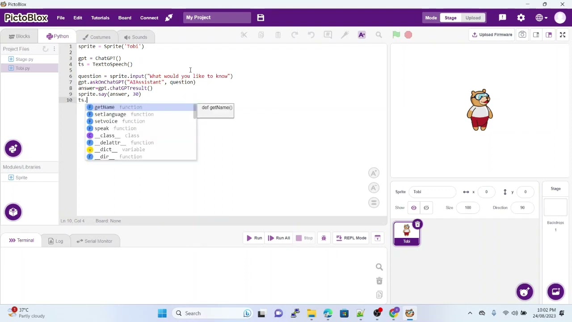Click the plug connection icon beside Connect
Viewport: 572px width, 322px height.
169,18
